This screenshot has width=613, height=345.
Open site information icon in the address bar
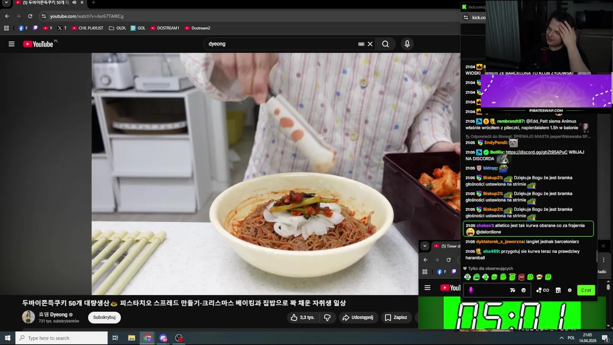pyautogui.click(x=44, y=16)
